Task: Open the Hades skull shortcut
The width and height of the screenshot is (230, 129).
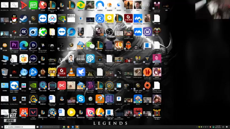Action: tap(157, 32)
